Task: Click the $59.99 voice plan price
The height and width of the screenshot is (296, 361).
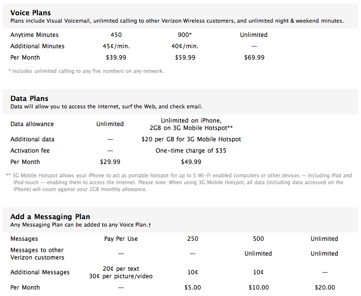Action: [185, 58]
